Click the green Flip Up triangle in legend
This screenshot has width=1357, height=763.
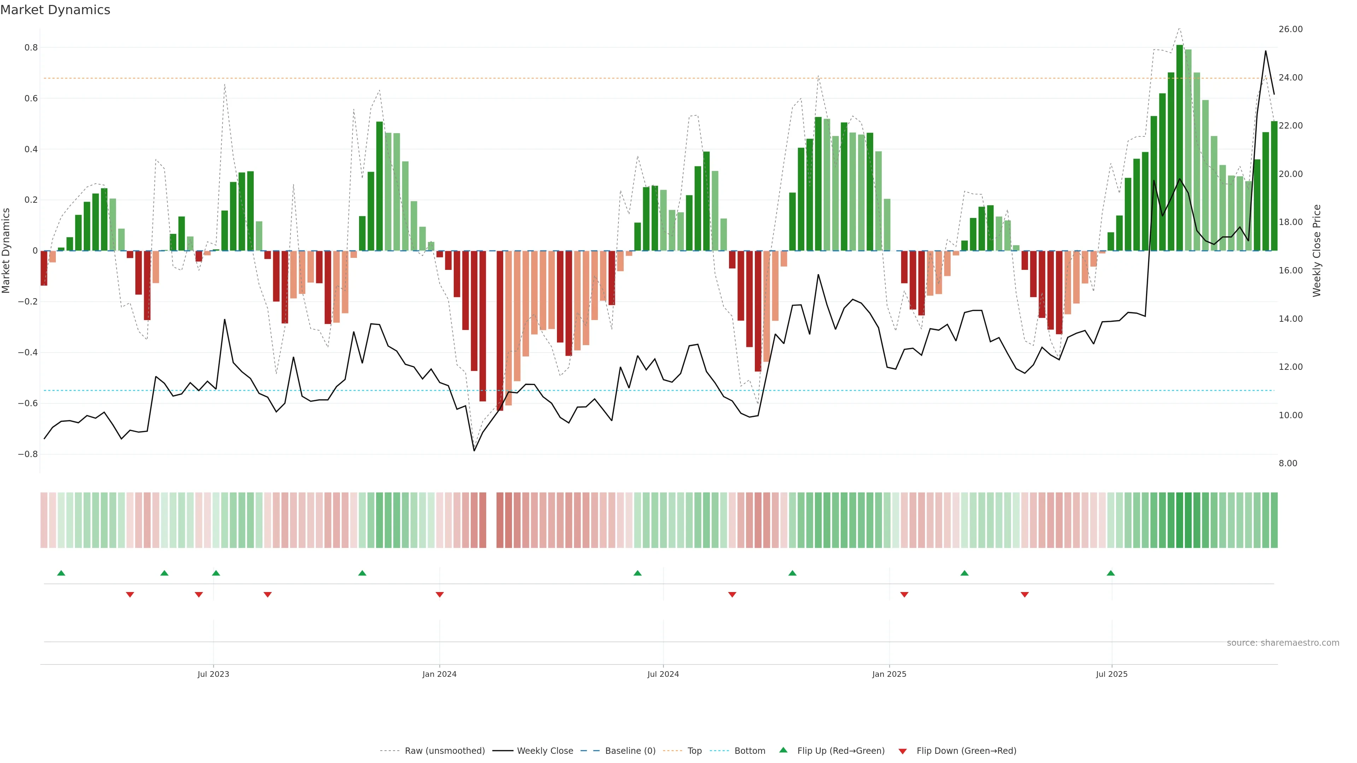click(x=783, y=750)
